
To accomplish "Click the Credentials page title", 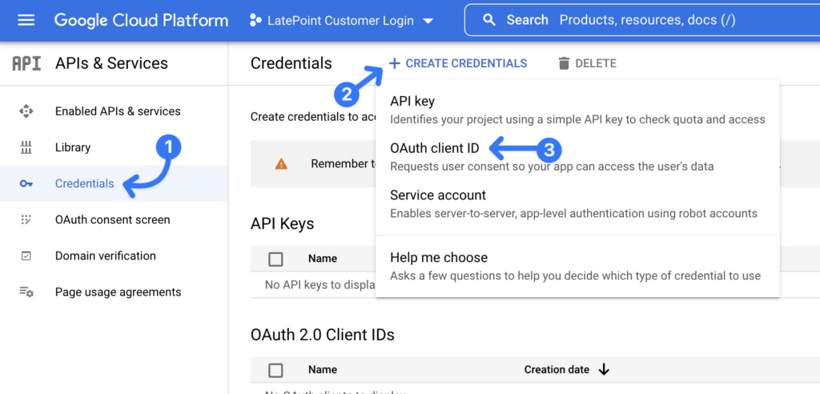I will [291, 63].
